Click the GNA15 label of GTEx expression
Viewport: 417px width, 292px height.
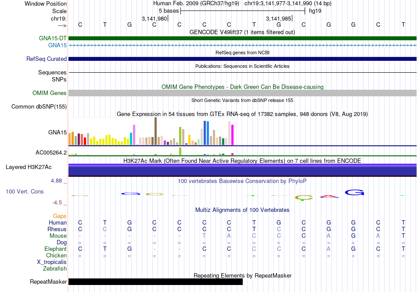[58, 132]
